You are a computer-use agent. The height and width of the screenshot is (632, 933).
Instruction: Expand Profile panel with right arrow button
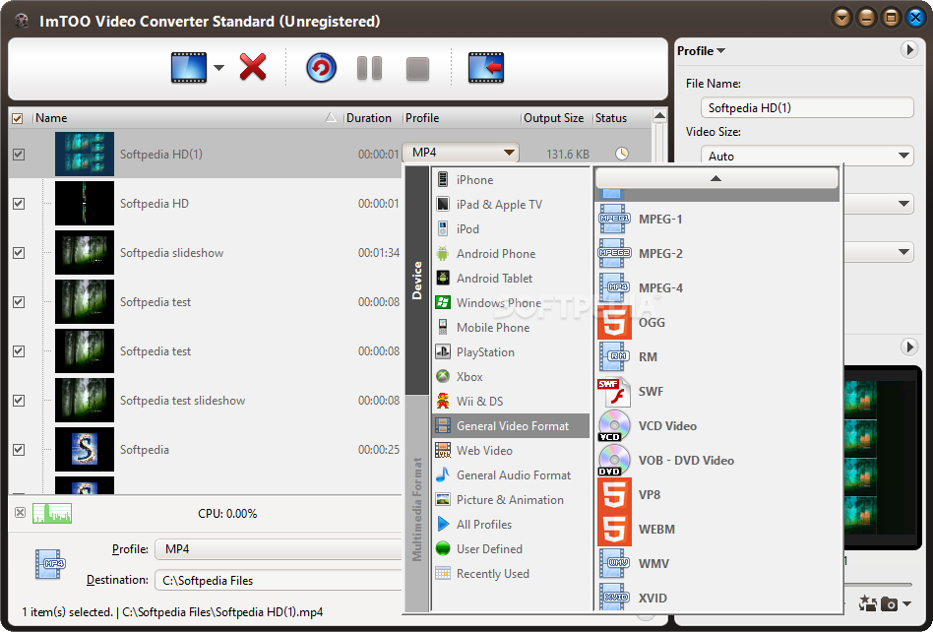[x=908, y=50]
